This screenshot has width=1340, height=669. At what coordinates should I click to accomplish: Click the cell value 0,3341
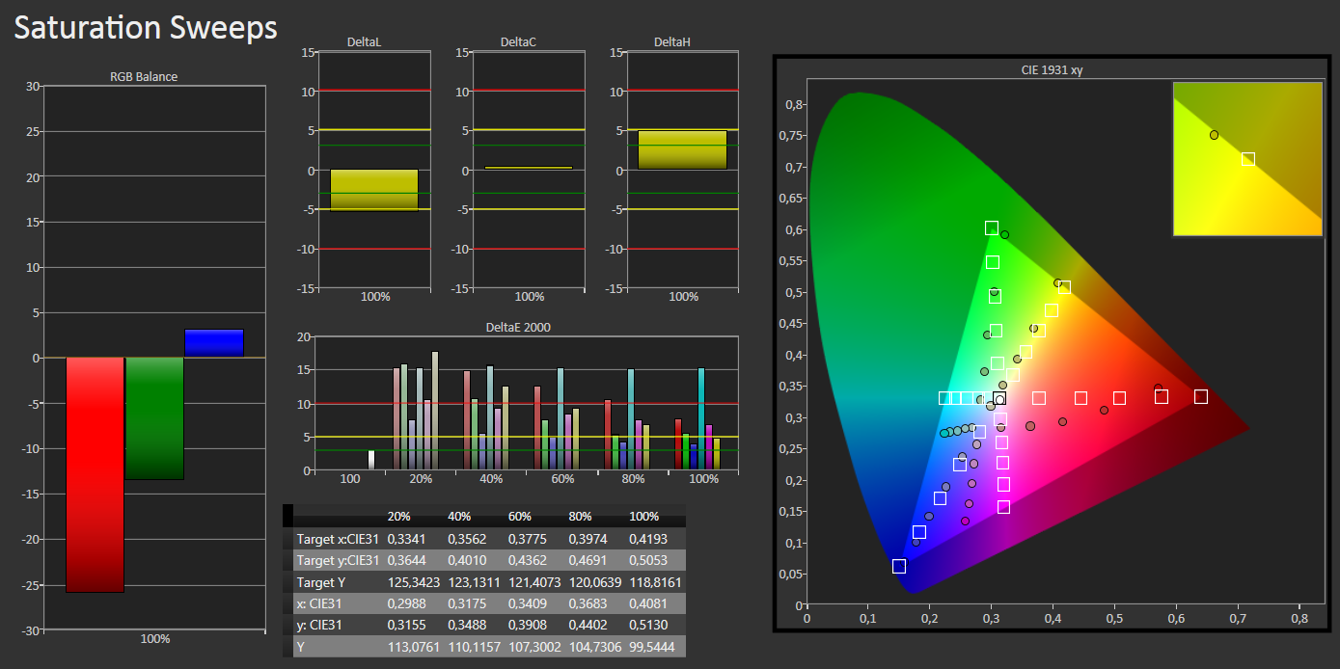coord(406,538)
